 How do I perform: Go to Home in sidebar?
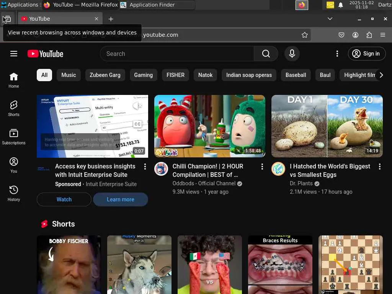14,80
